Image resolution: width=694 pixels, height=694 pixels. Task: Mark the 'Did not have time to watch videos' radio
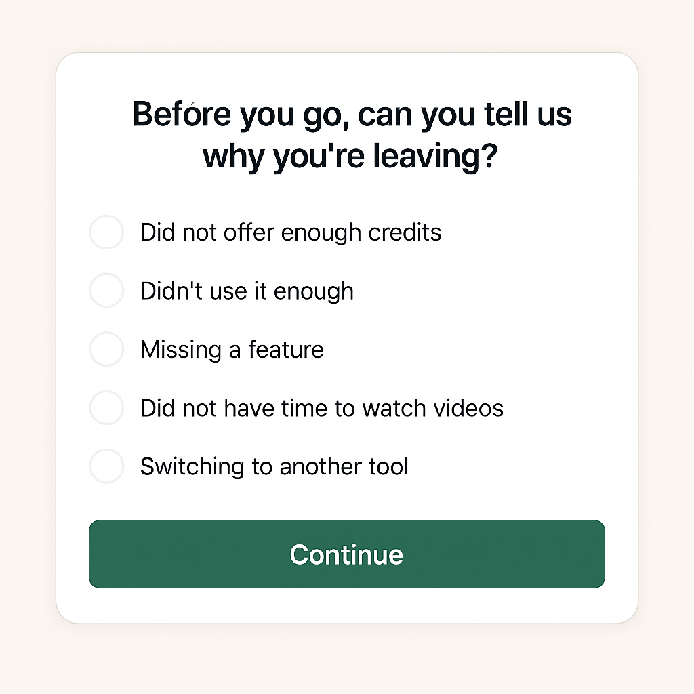point(106,407)
